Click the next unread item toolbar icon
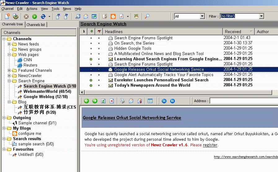 (x=66, y=16)
